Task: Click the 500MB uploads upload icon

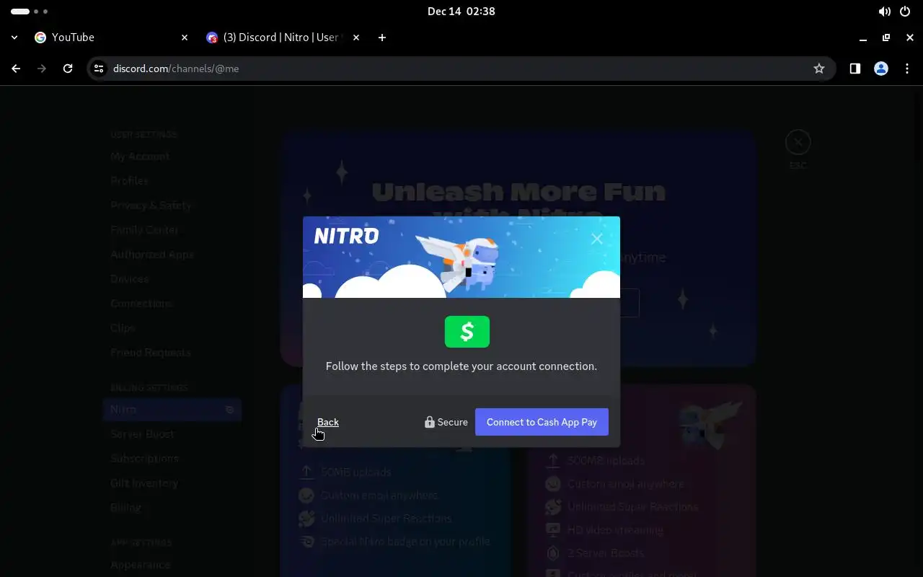Action: pyautogui.click(x=553, y=460)
